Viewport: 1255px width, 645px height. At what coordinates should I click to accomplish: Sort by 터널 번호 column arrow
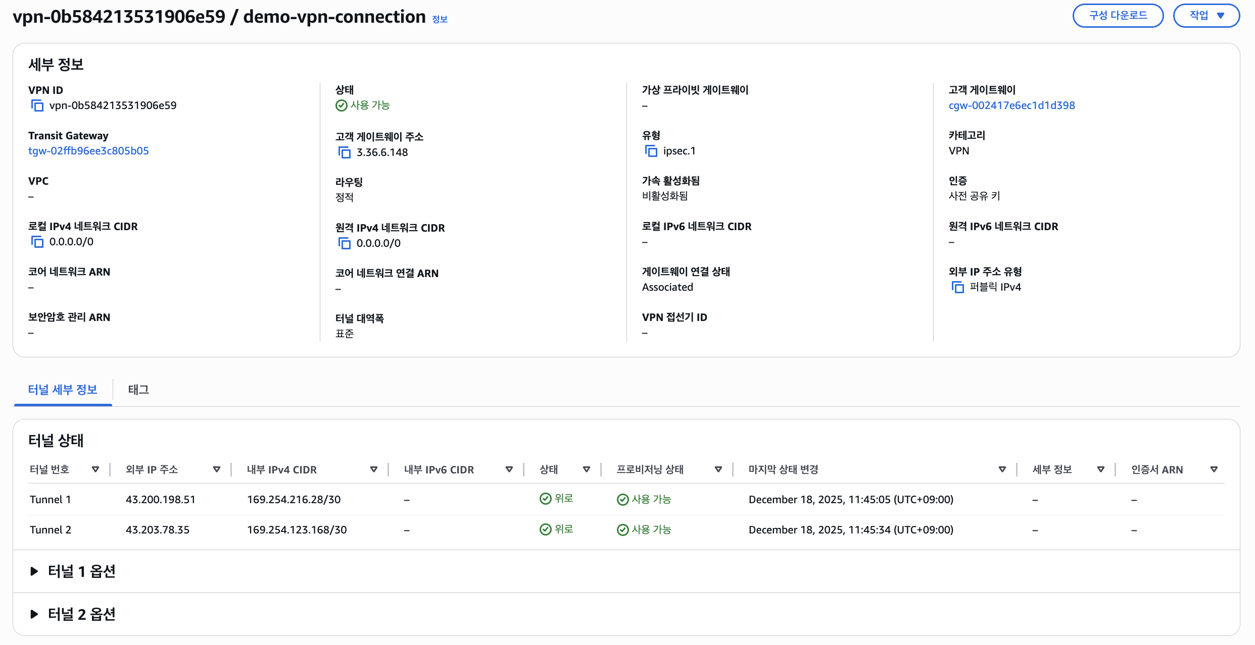click(x=95, y=469)
